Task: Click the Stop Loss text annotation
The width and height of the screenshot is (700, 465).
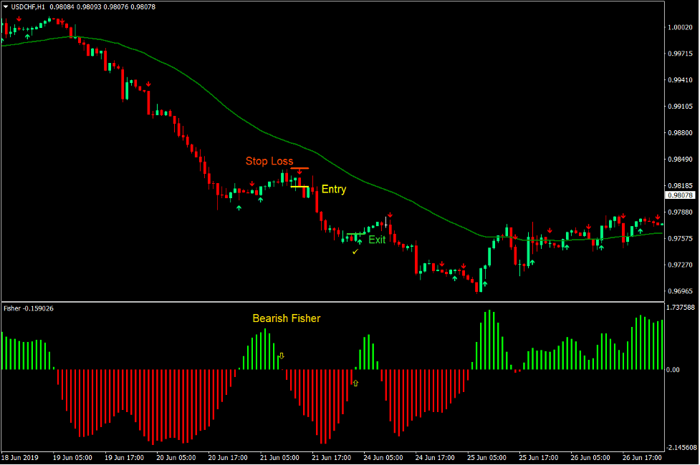Action: [x=269, y=161]
